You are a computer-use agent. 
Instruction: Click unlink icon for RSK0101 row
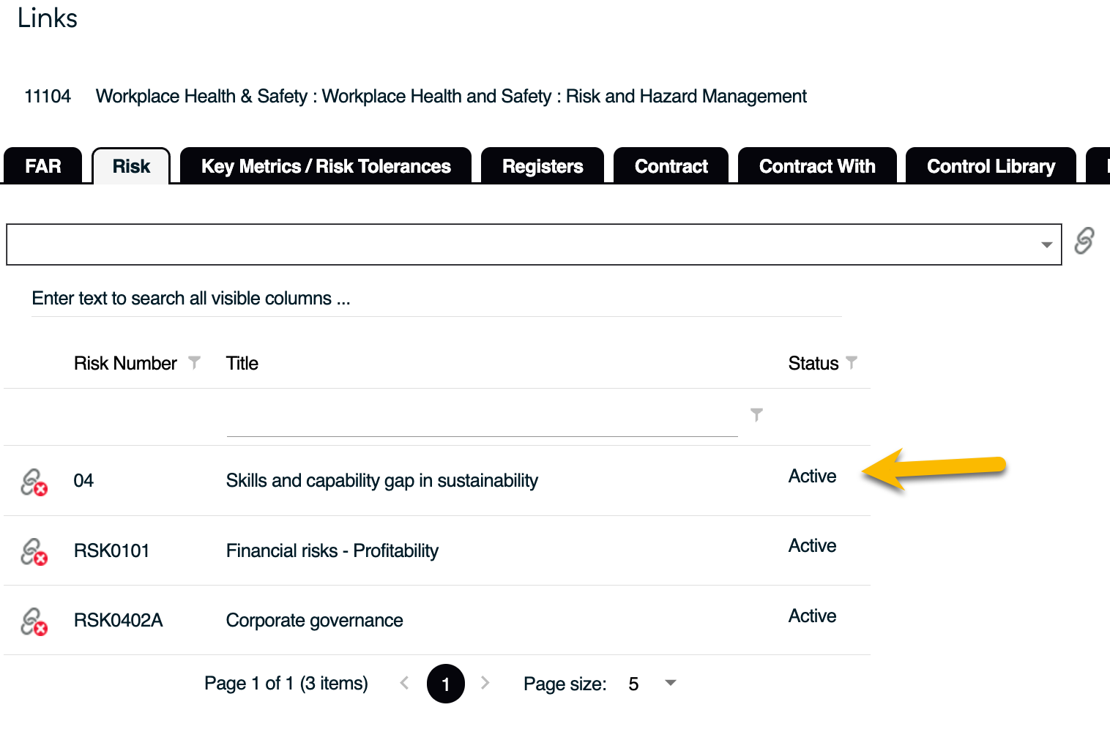coord(34,552)
